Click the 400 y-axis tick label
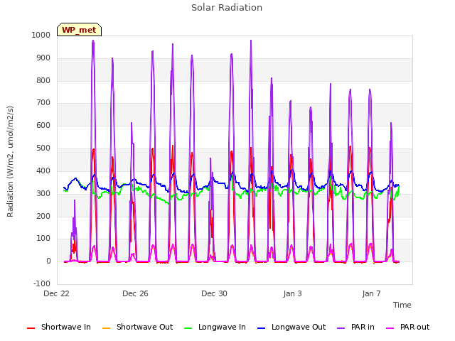Screen dimensions: 455x341 tap(43, 170)
